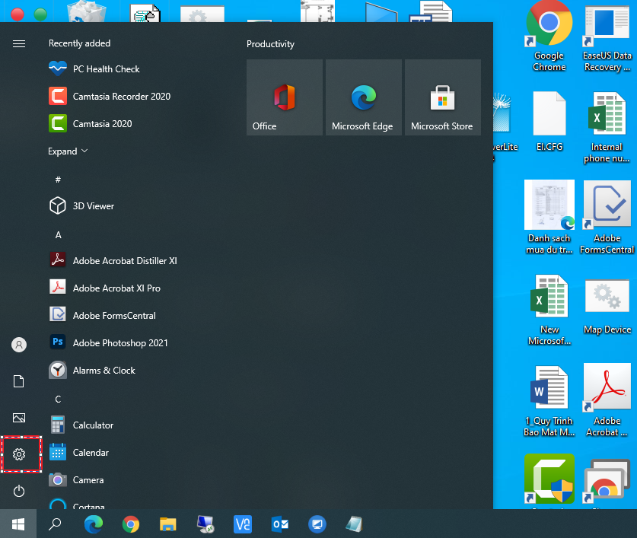Open Remote Desktop icon on taskbar

tap(205, 524)
